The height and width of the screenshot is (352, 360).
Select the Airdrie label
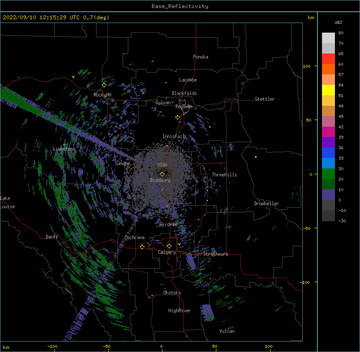169,224
